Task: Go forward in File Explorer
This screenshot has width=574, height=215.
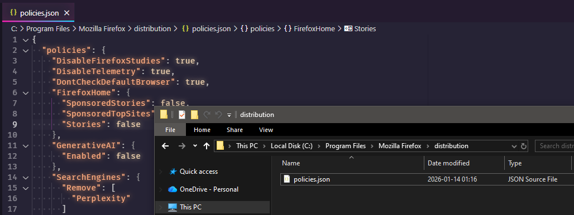Action: 182,146
